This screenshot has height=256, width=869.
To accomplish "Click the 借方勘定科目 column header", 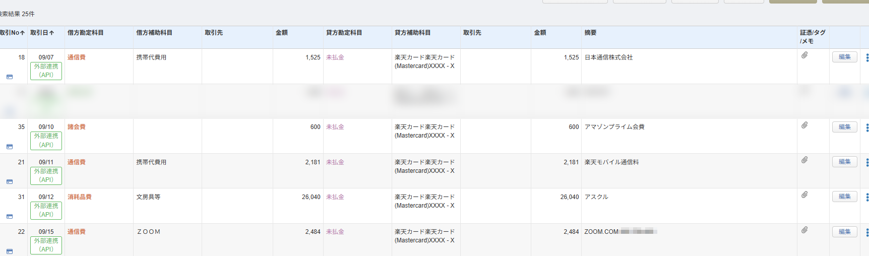I will coord(86,33).
